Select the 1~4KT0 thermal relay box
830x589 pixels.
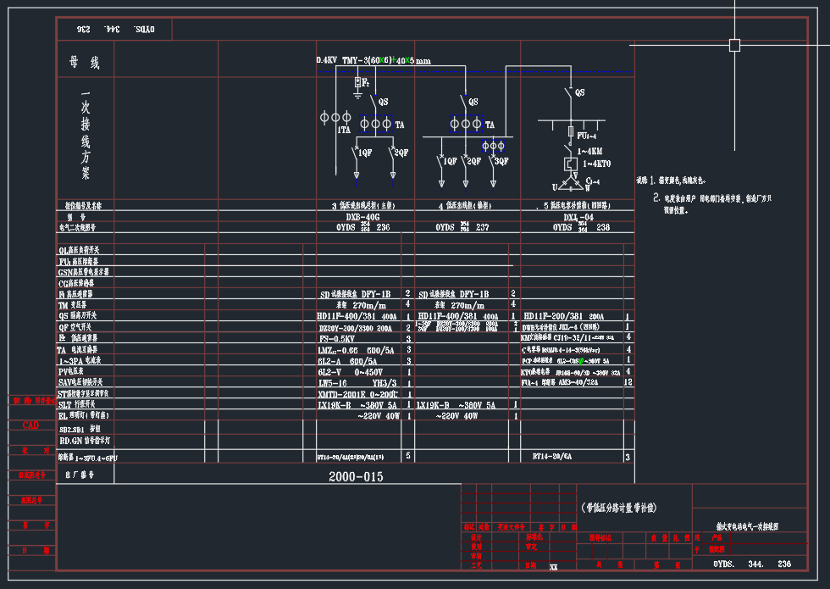[570, 164]
